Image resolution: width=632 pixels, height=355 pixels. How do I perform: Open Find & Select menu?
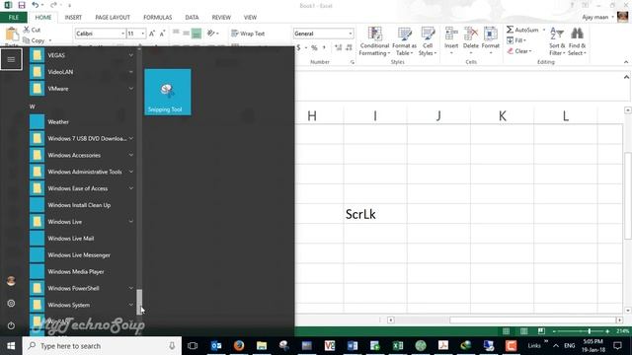pyautogui.click(x=577, y=41)
